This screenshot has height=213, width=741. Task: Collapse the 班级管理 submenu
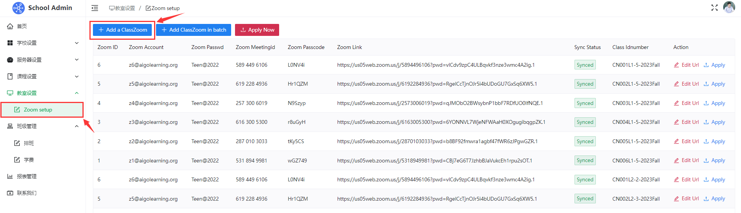pos(77,126)
